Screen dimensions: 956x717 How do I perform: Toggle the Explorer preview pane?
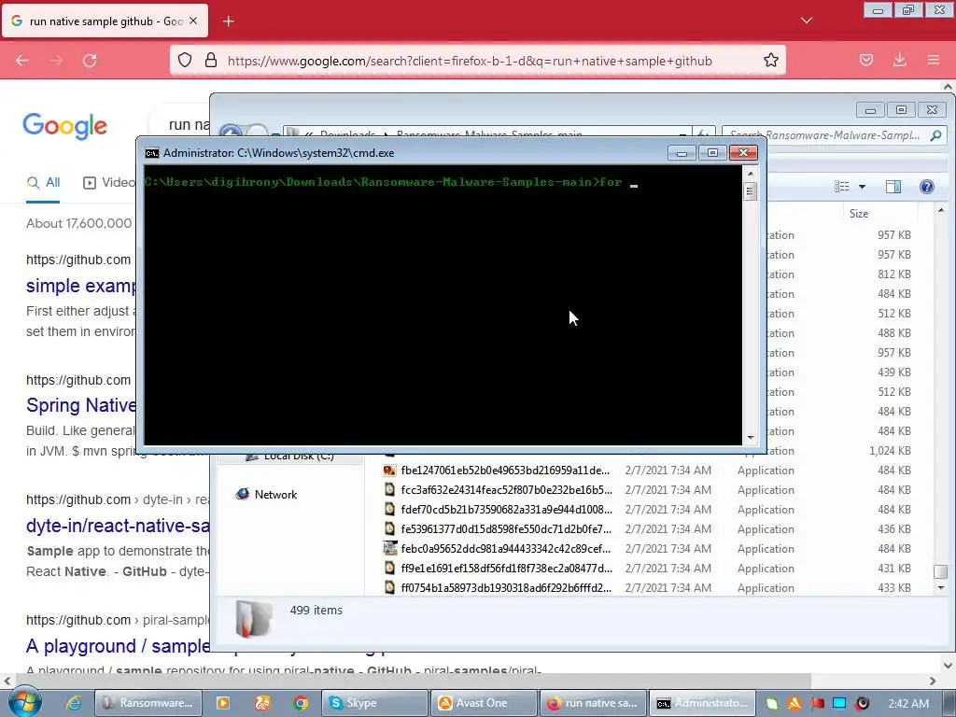[x=893, y=187]
